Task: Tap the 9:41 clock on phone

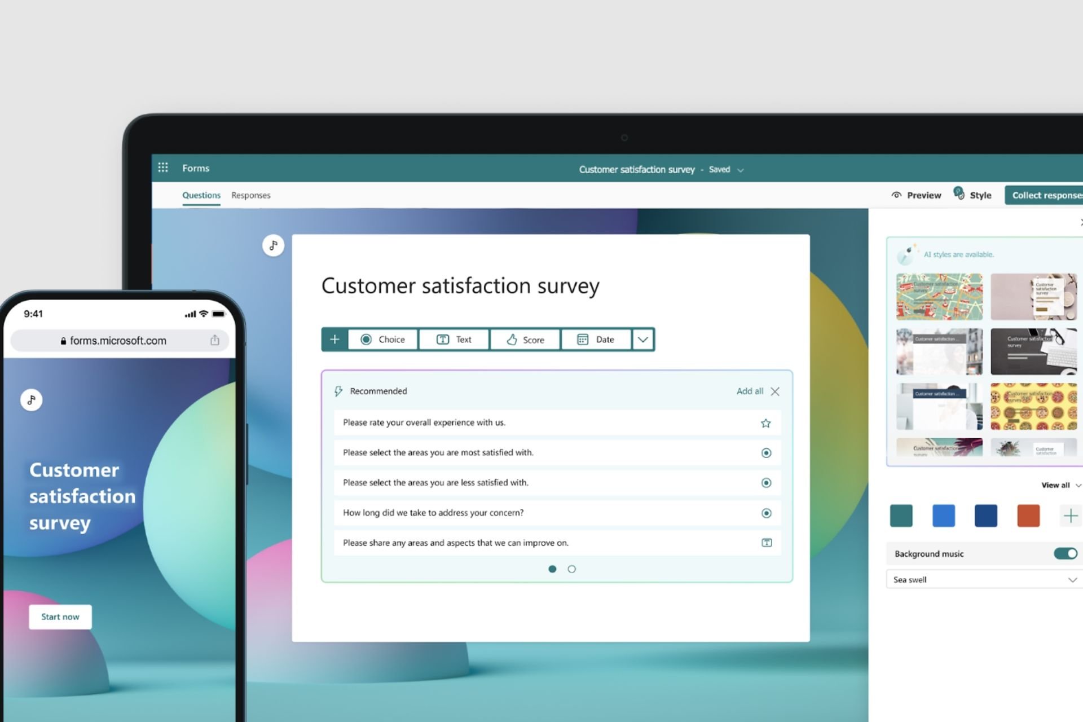Action: click(x=33, y=314)
